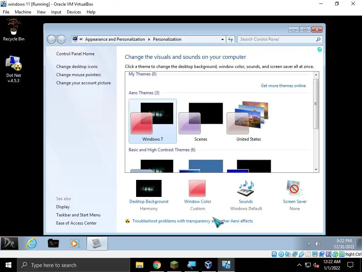Click the VirtualBox optical disk status icon

(x=281, y=254)
